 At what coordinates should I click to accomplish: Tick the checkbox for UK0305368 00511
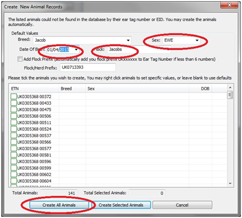13,123
